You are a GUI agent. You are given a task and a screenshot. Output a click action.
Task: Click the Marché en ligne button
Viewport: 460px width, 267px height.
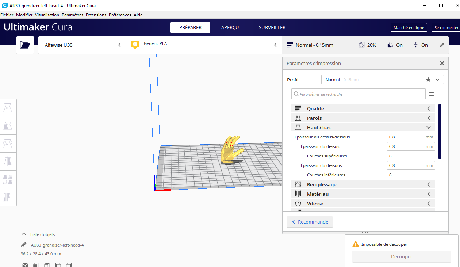tap(409, 27)
